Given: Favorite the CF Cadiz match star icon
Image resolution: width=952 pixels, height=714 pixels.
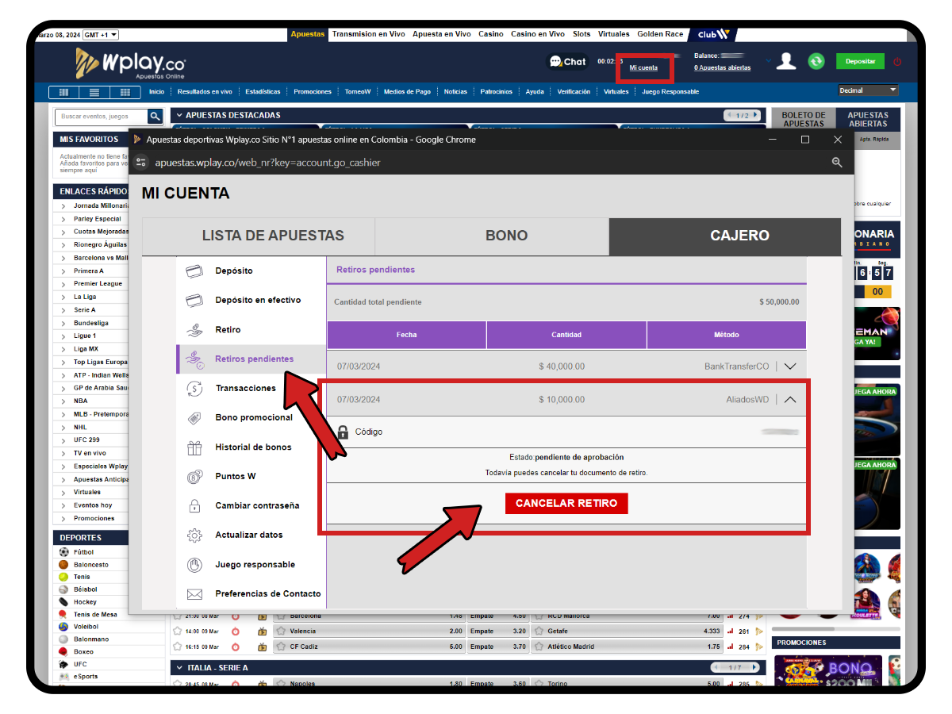Looking at the screenshot, I should tap(281, 647).
